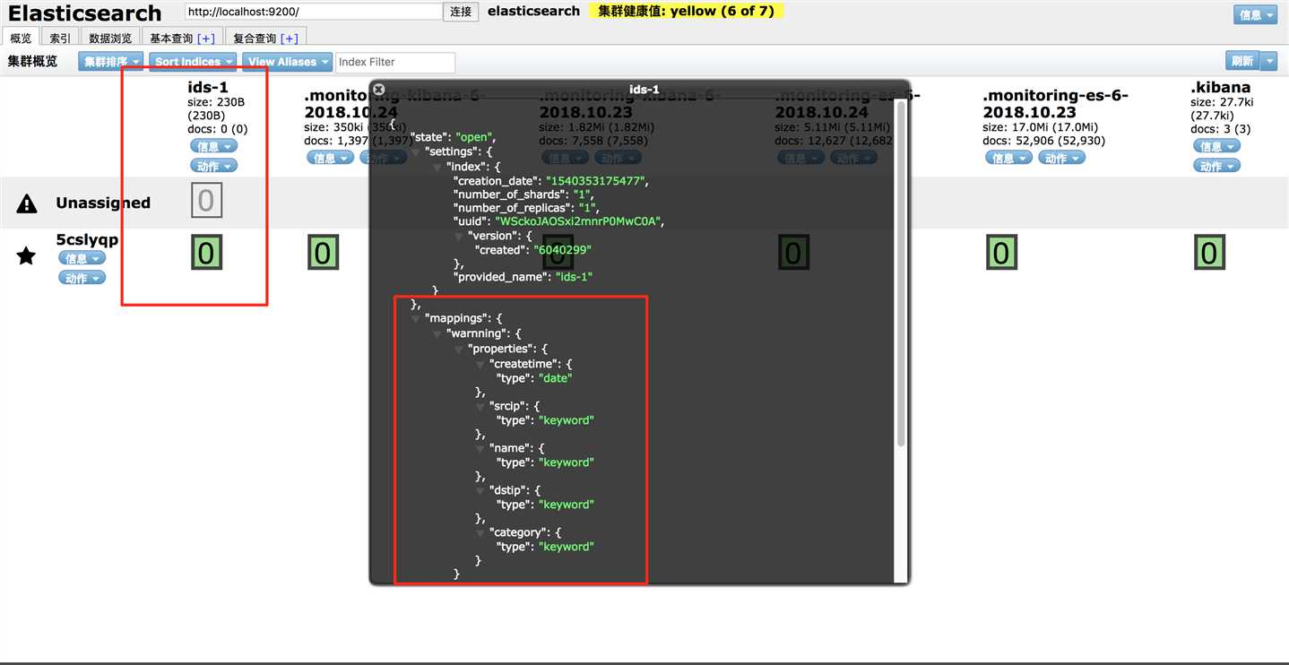Screen dimensions: 1289x665
Task: Click the "date" type value
Action: tap(555, 378)
